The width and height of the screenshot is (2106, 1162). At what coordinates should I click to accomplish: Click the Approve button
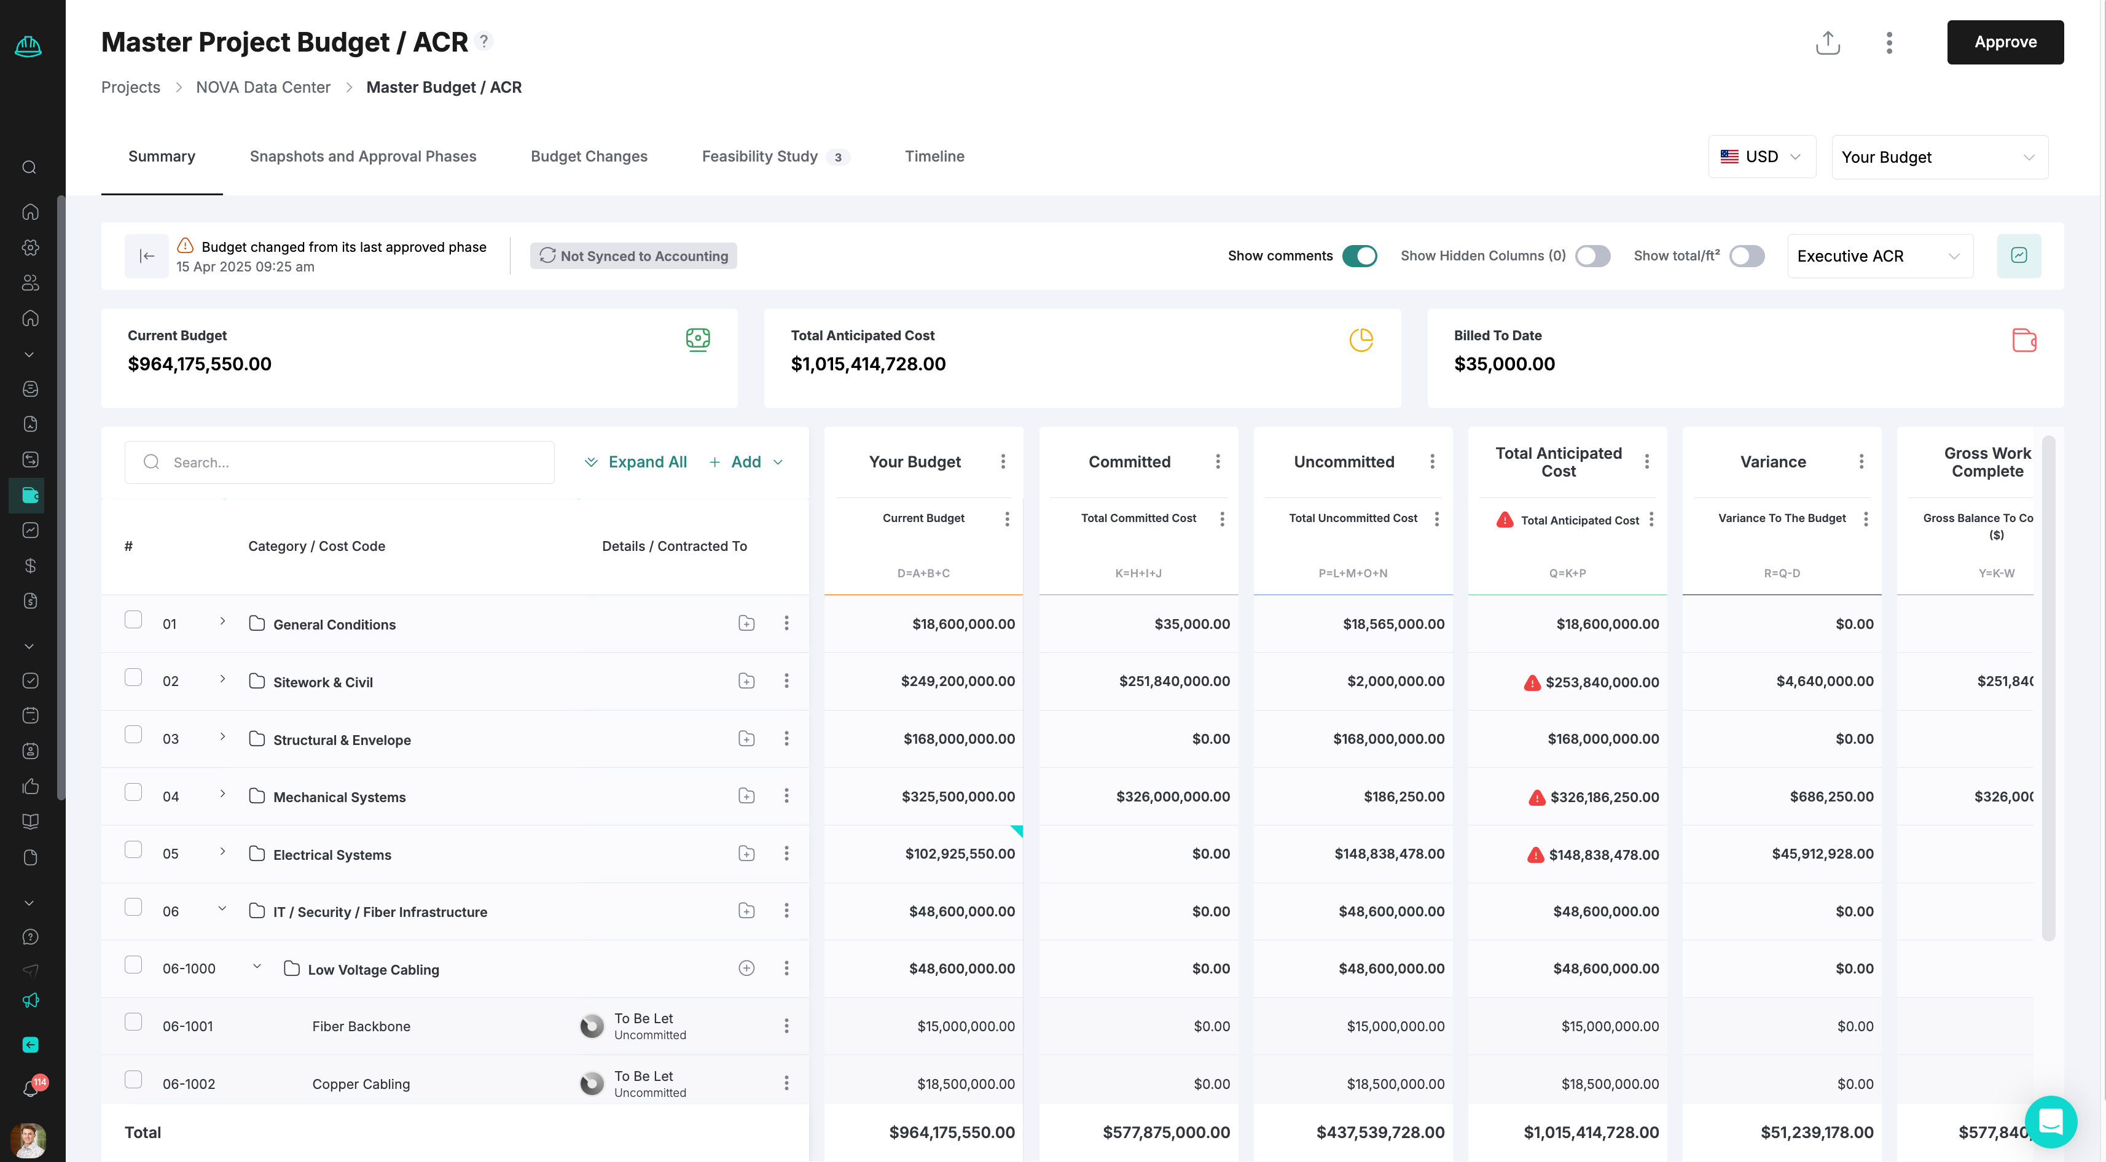pos(2005,42)
